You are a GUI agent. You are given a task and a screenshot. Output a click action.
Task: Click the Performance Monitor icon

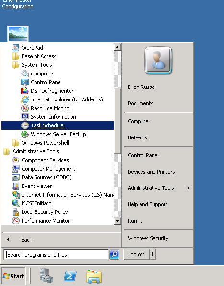pyautogui.click(x=16, y=221)
